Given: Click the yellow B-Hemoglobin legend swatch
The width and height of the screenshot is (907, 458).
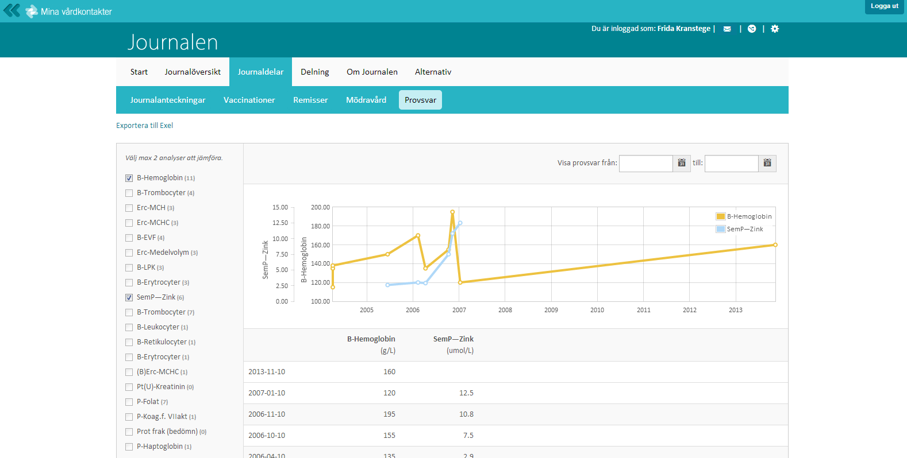Looking at the screenshot, I should [x=720, y=216].
